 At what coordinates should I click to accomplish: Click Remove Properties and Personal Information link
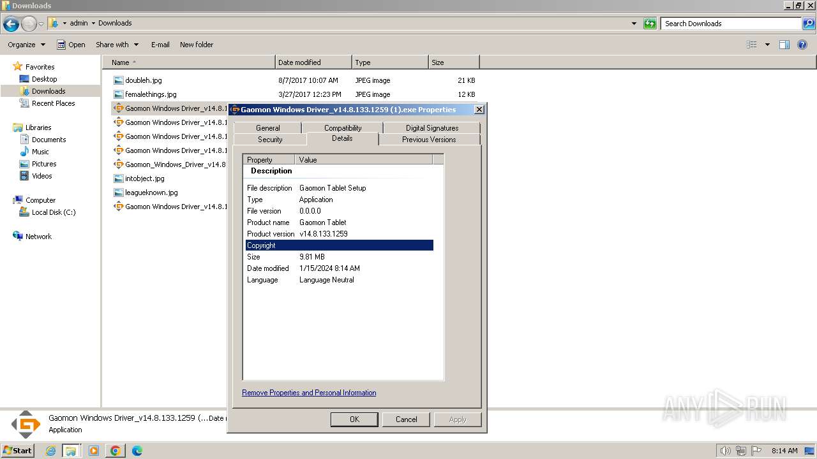[309, 393]
